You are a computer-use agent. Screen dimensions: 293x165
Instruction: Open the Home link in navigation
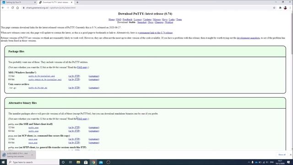coord(112,19)
